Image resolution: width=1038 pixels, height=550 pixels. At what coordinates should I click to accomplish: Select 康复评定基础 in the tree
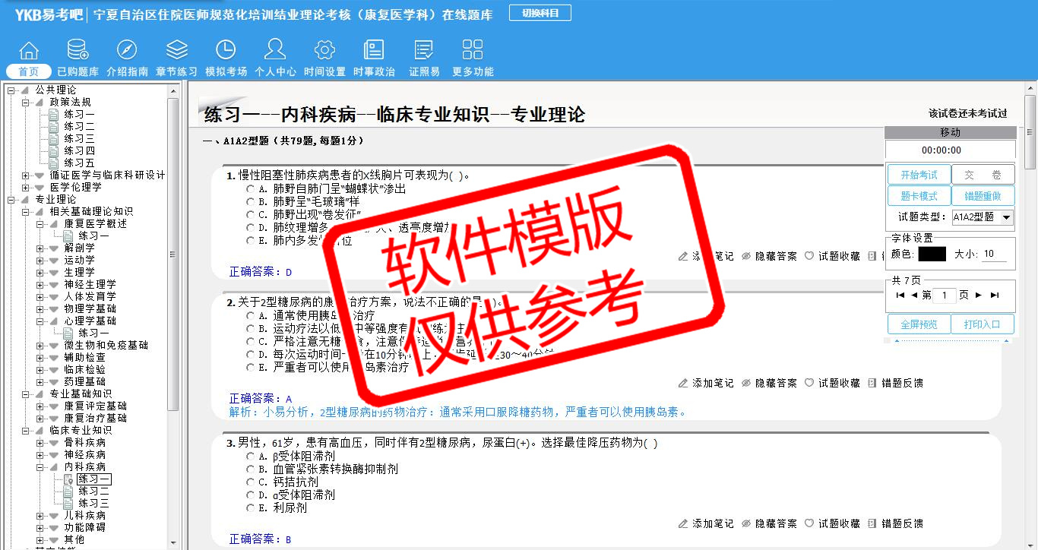[x=96, y=406]
